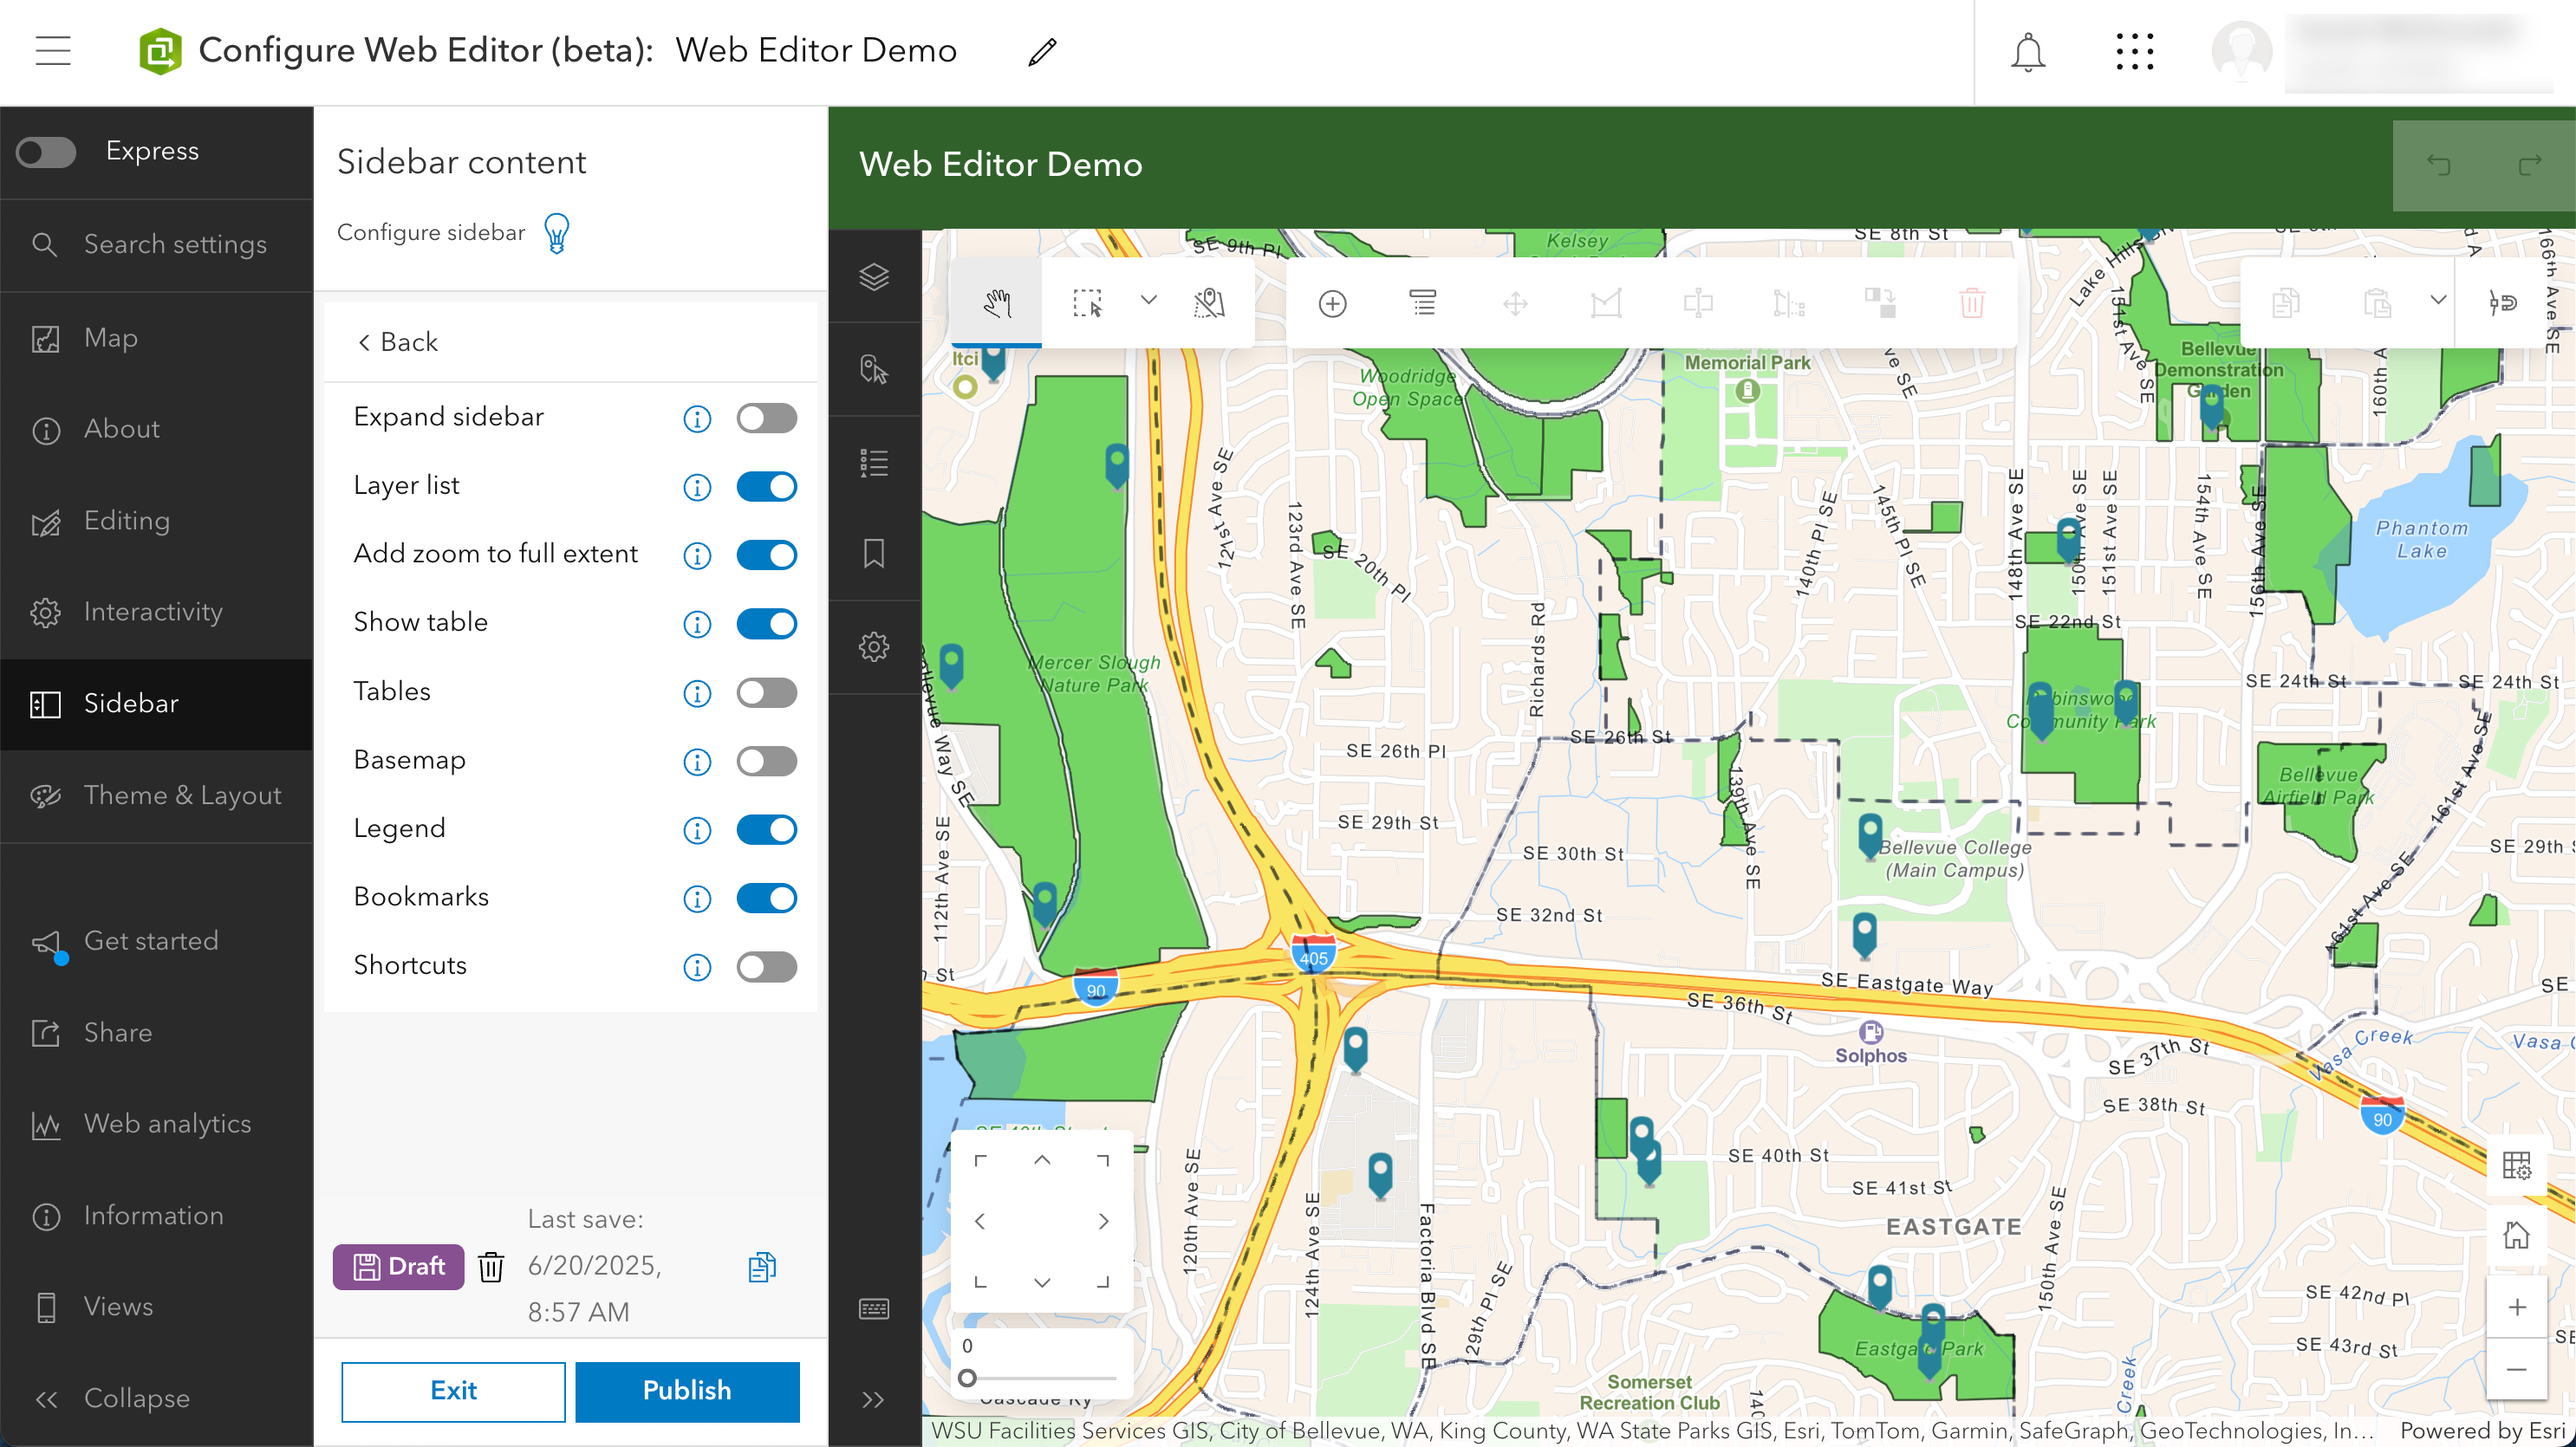This screenshot has width=2576, height=1447.
Task: Turn off the Legend toggle
Action: click(766, 829)
